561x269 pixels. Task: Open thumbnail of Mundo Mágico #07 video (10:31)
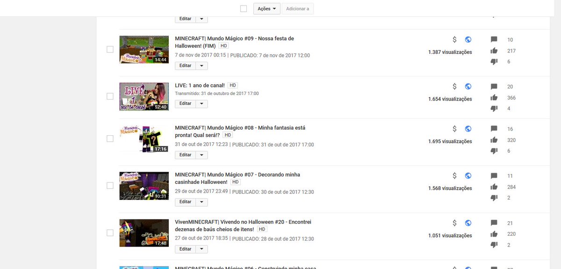[144, 186]
